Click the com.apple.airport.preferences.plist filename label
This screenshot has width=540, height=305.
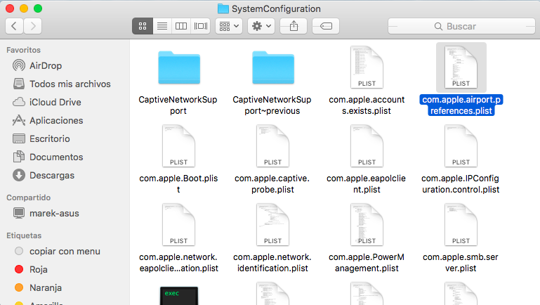[x=461, y=105]
